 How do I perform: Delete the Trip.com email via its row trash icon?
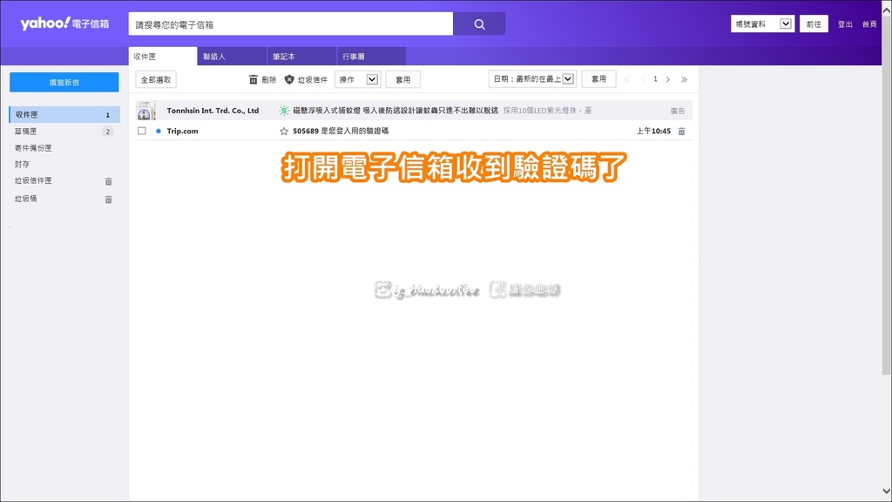680,131
